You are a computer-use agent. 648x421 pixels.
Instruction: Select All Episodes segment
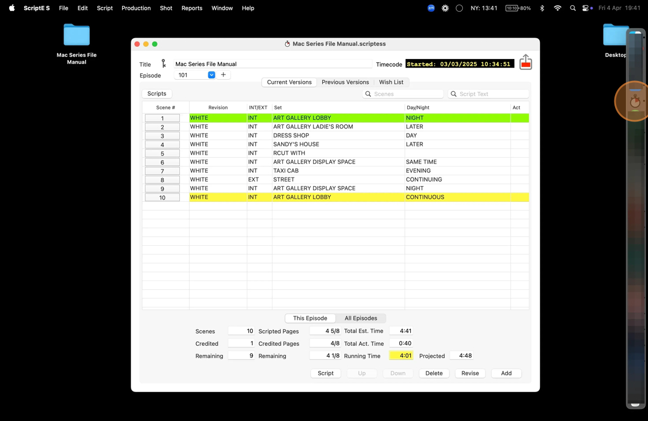(361, 318)
